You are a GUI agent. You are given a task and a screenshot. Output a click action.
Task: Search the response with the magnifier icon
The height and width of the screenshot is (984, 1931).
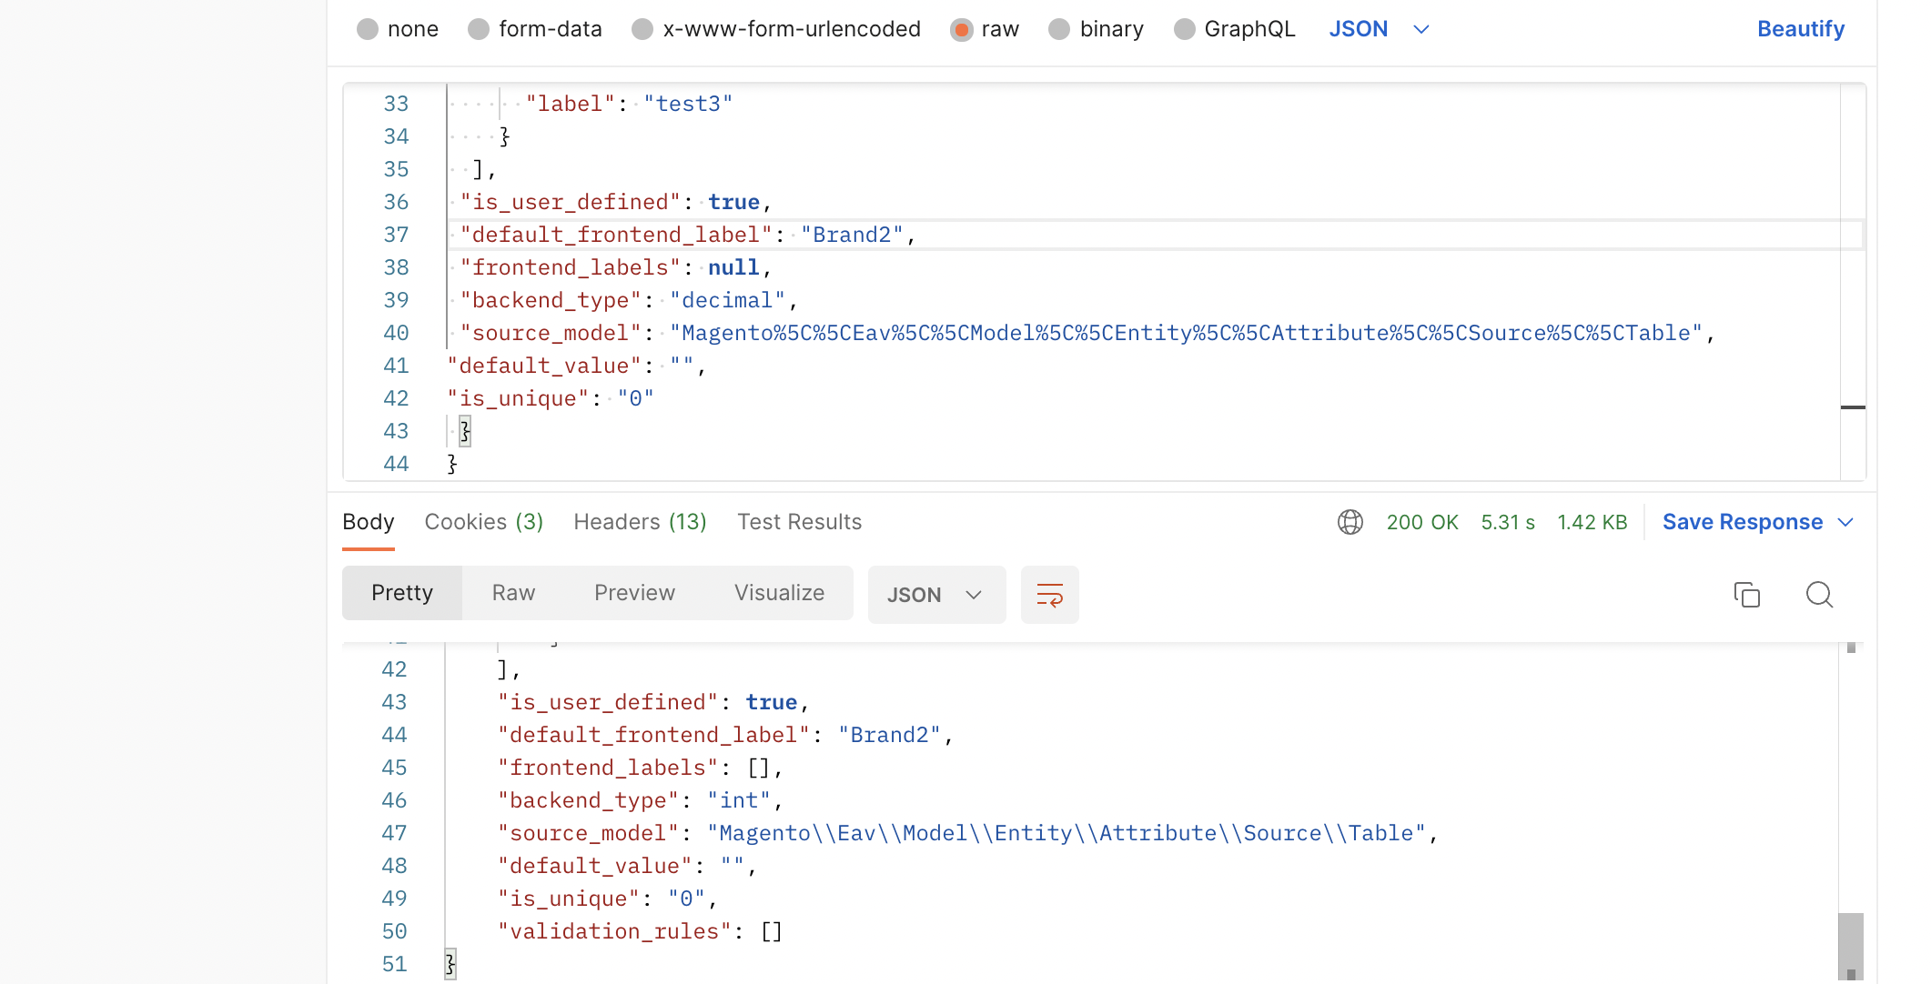(1819, 595)
